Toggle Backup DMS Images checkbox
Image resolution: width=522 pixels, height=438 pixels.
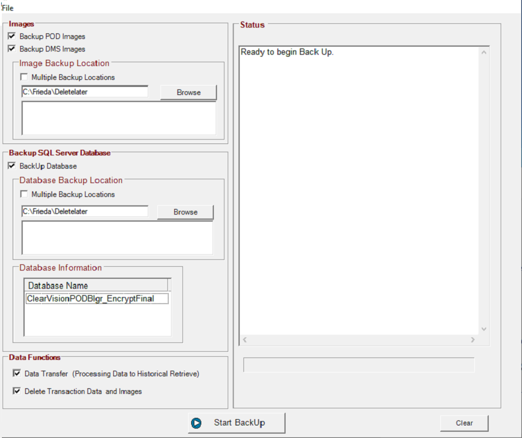pos(12,48)
